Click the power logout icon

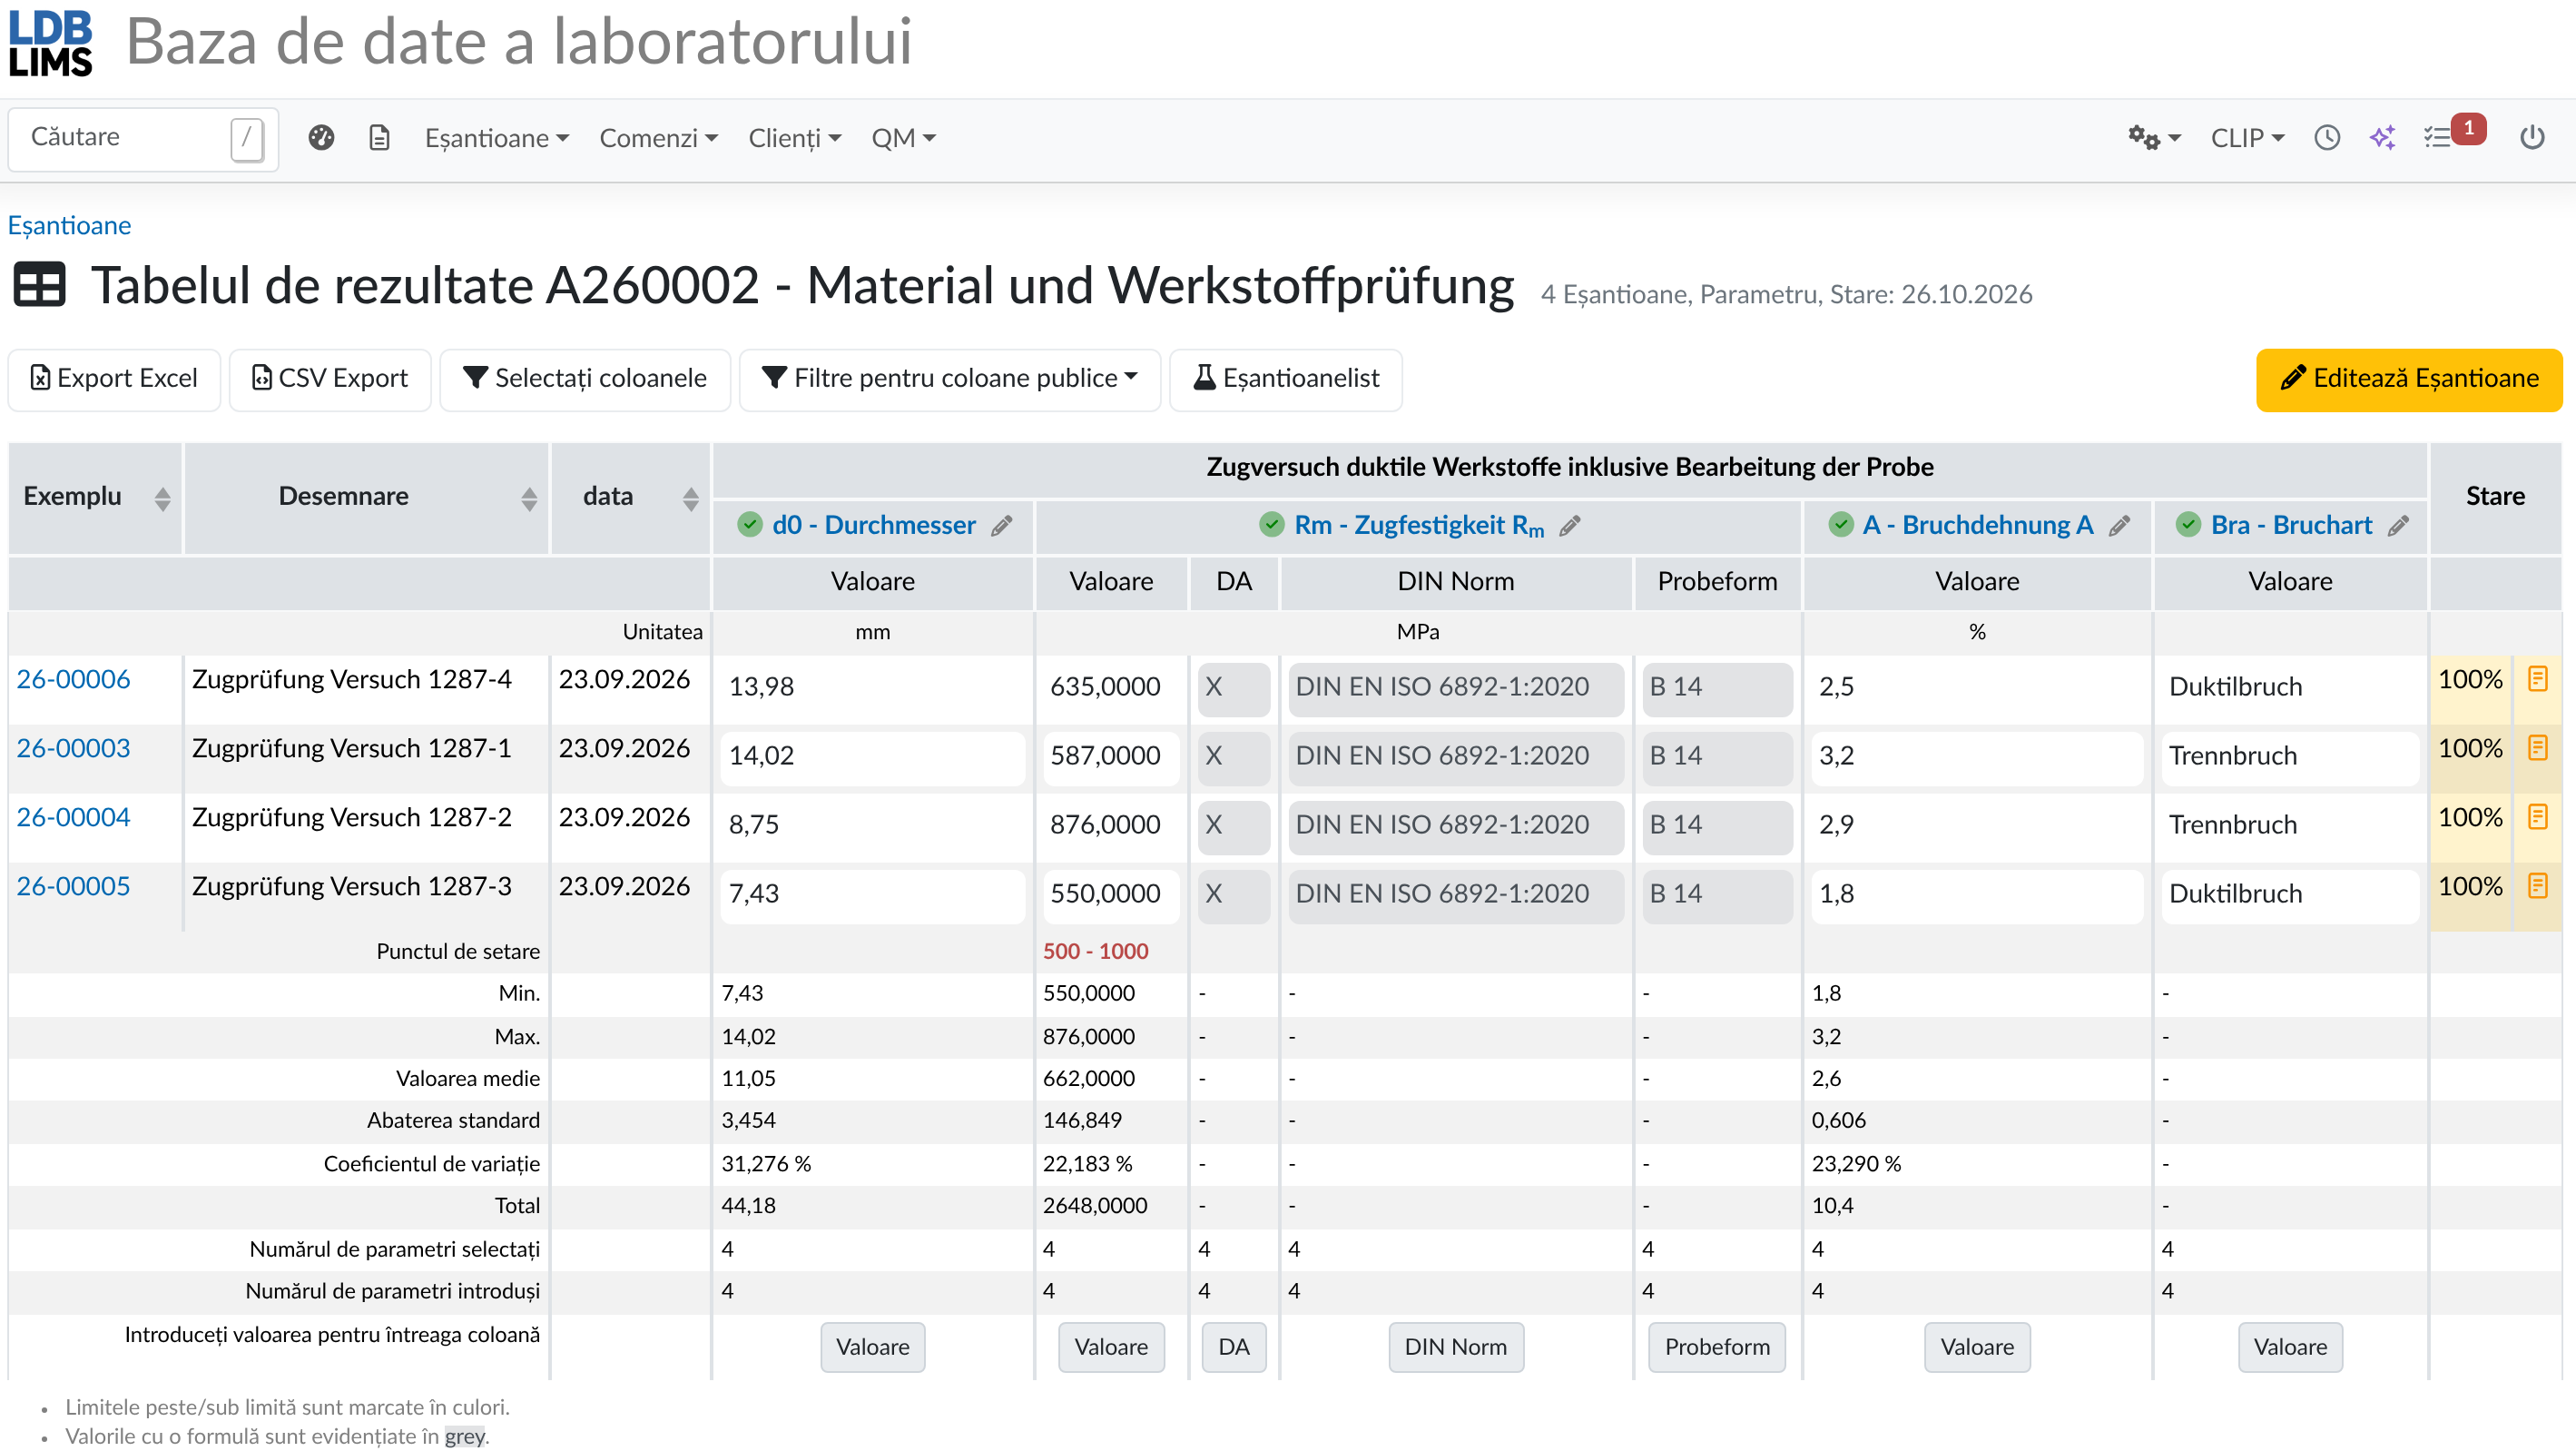click(2532, 138)
